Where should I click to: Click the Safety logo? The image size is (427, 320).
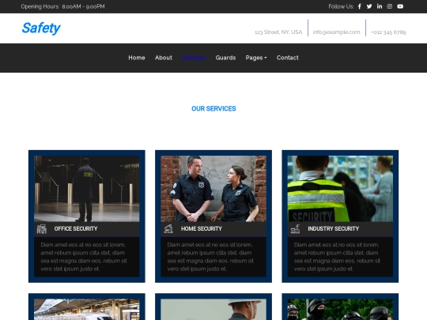tap(41, 28)
